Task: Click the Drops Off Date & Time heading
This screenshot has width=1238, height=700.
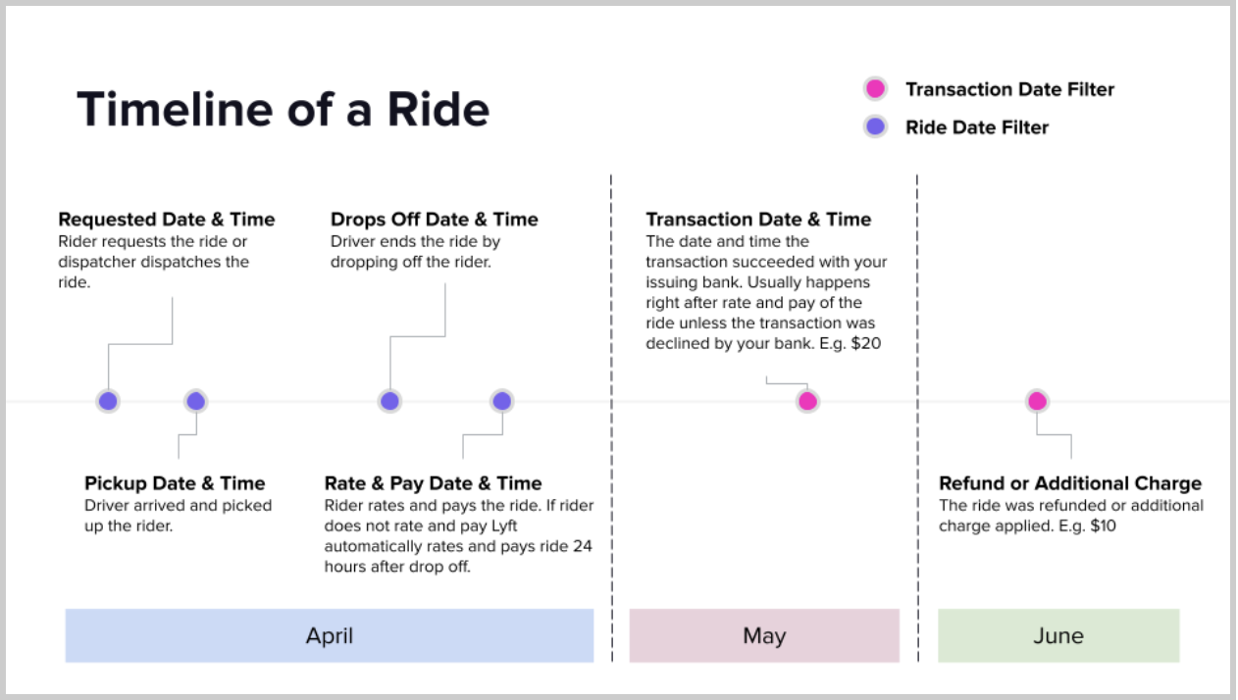Action: pyautogui.click(x=435, y=220)
